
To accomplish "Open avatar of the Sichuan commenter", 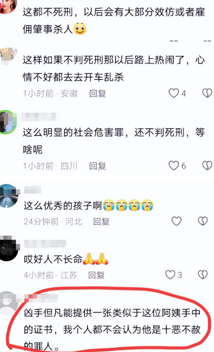I will click(8, 122).
